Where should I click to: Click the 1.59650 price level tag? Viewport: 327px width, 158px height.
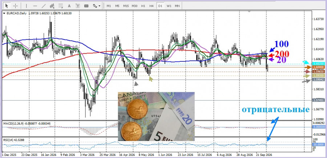(318, 72)
